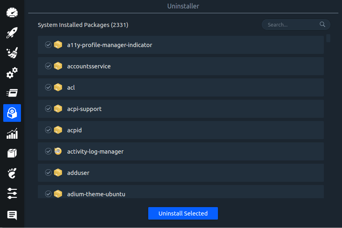Check the accountsservice package
This screenshot has width=342, height=228.
[48, 66]
